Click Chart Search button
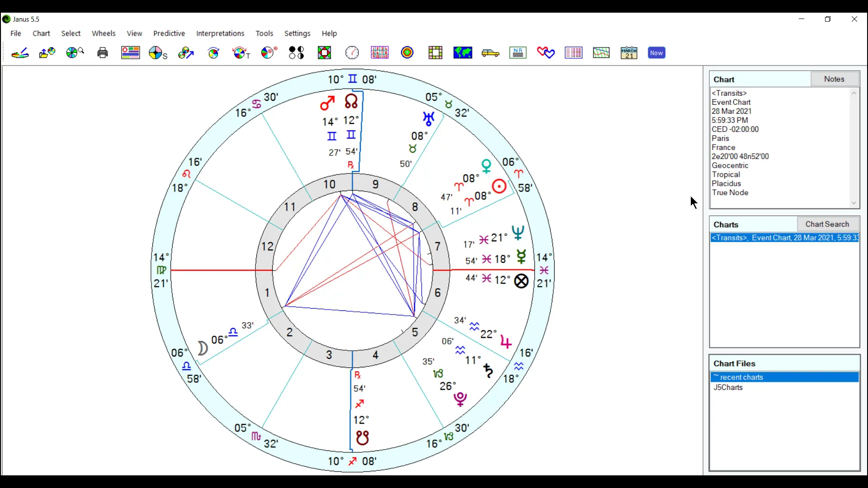The width and height of the screenshot is (868, 488). [829, 224]
